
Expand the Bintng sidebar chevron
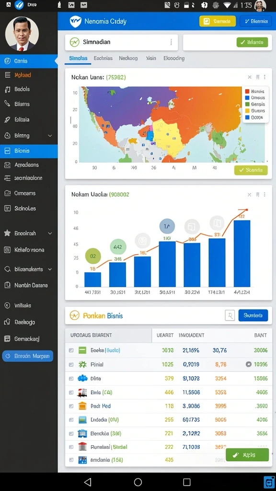50,136
